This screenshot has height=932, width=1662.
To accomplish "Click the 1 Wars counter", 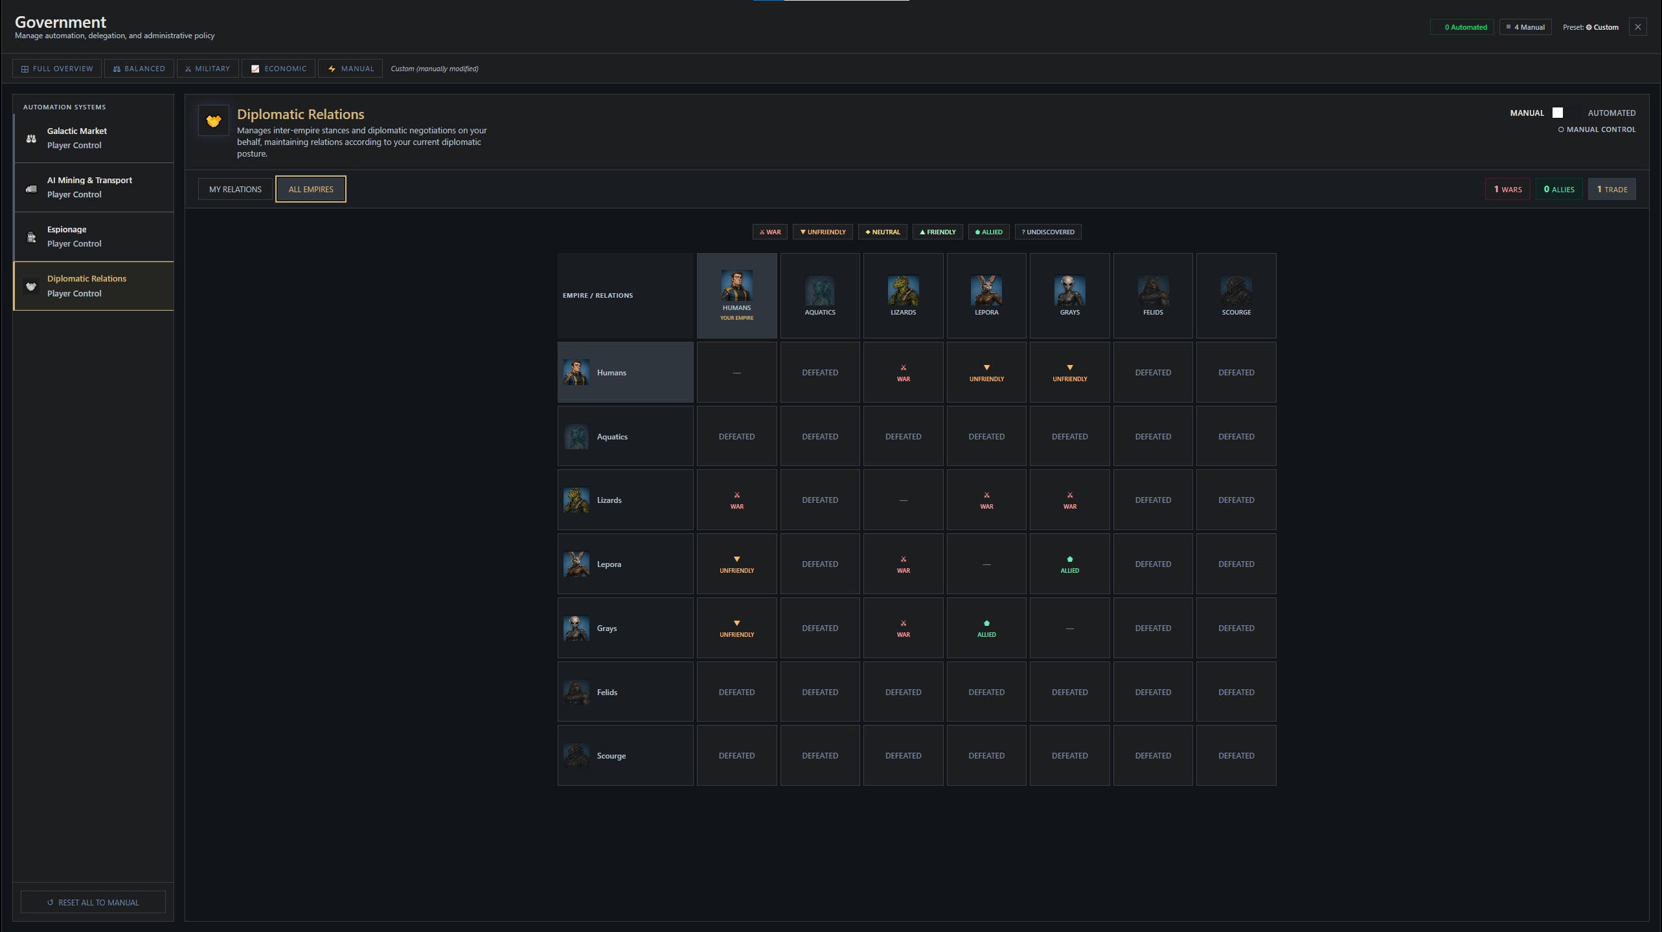I will 1508,189.
